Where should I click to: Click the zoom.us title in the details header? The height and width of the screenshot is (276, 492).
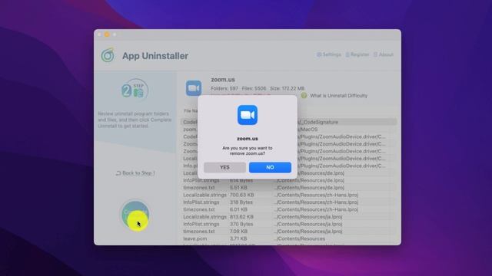tap(223, 80)
